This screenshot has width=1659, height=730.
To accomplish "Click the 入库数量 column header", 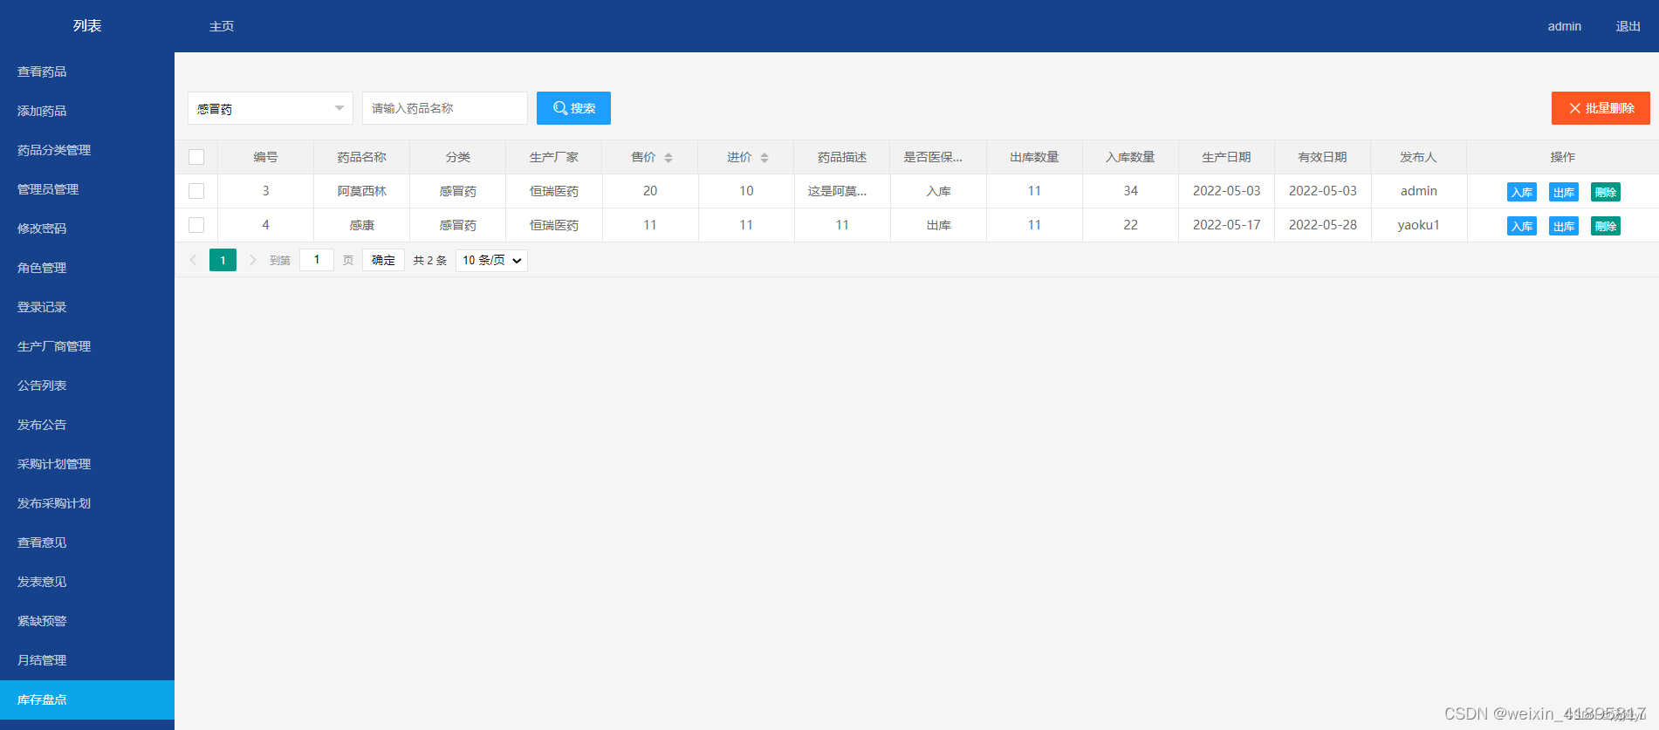I will point(1130,157).
